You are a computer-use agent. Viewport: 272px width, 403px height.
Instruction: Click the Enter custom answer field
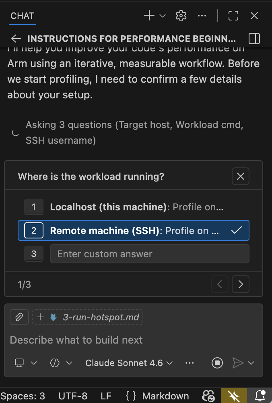point(149,253)
